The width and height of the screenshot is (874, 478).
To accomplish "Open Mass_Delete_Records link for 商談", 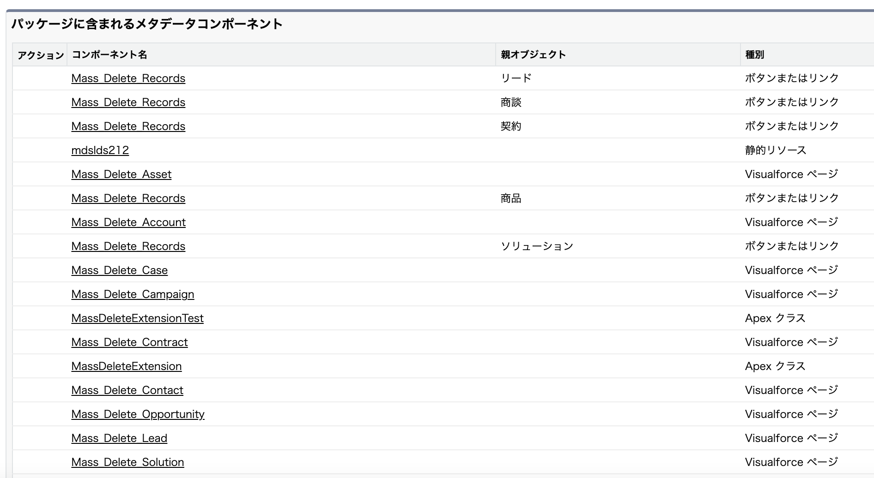I will click(128, 102).
